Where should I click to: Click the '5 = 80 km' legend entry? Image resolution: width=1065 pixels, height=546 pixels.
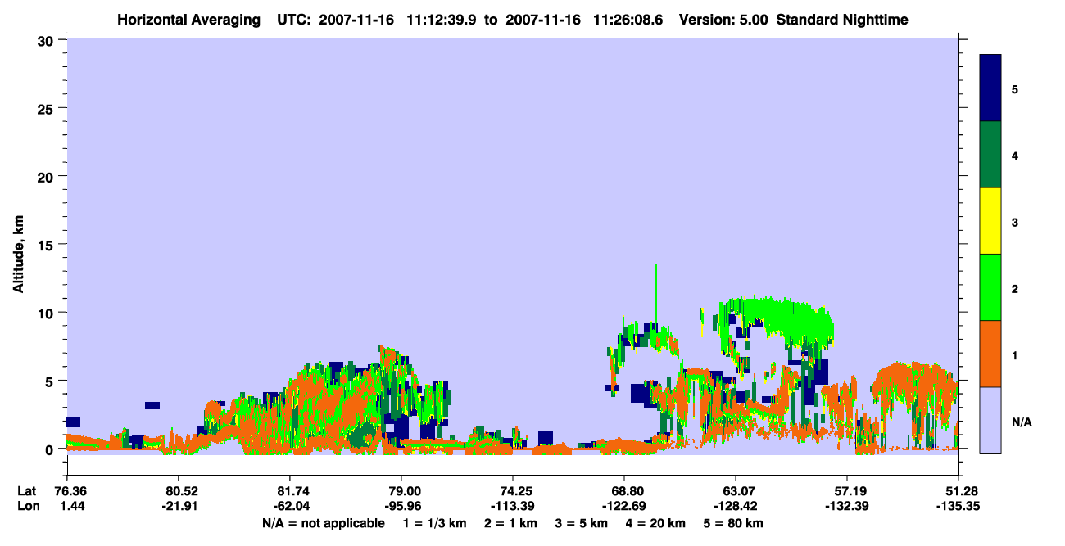pos(734,523)
